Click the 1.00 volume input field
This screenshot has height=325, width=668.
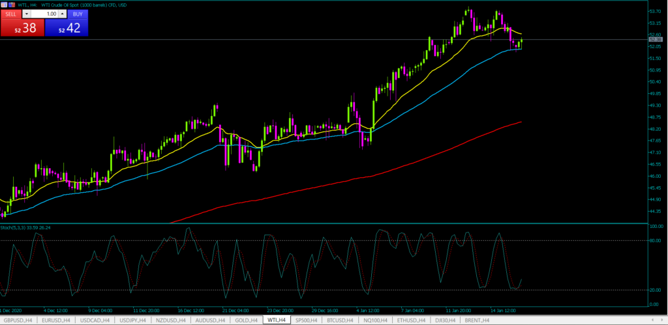coord(44,13)
